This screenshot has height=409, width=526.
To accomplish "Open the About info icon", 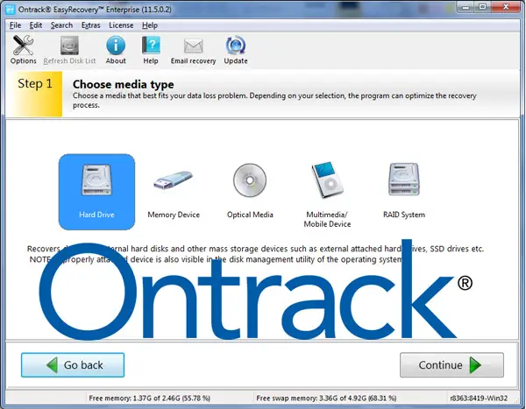I will click(116, 50).
